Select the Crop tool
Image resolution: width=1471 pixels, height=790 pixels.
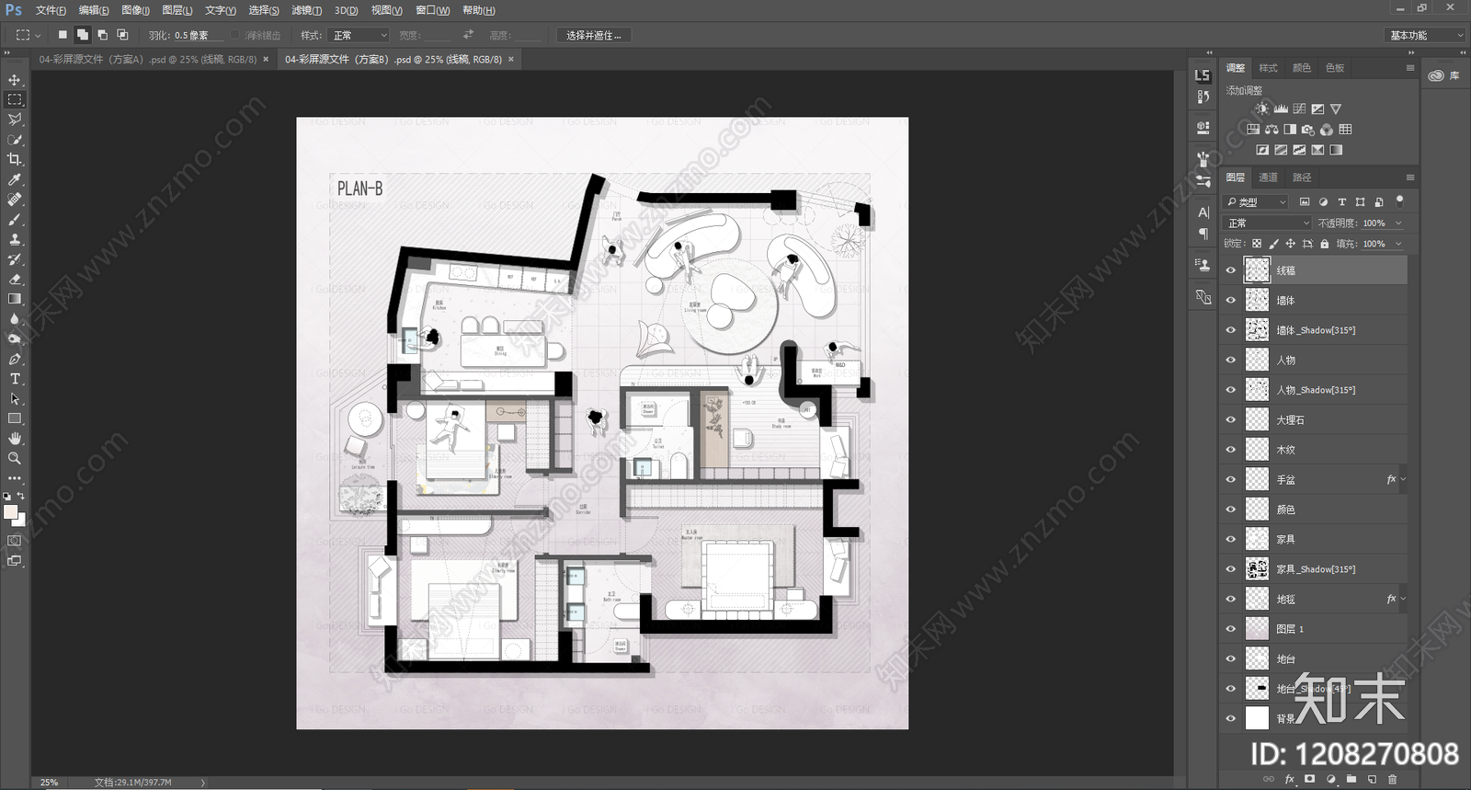pyautogui.click(x=15, y=159)
